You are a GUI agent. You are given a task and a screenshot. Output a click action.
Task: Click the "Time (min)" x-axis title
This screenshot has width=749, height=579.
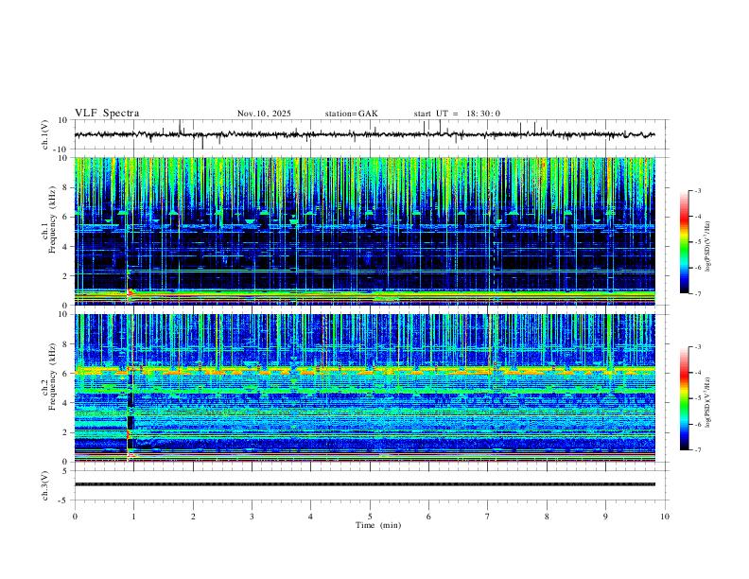tap(378, 525)
